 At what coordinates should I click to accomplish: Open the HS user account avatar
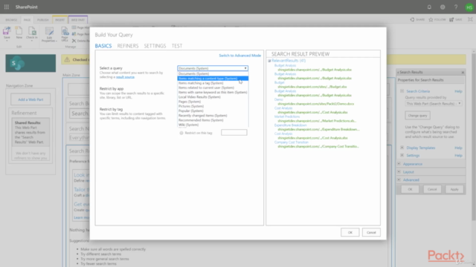coord(469,7)
